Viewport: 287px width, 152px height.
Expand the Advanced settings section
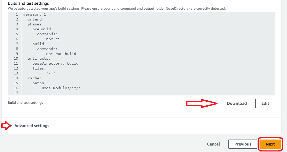[32, 126]
